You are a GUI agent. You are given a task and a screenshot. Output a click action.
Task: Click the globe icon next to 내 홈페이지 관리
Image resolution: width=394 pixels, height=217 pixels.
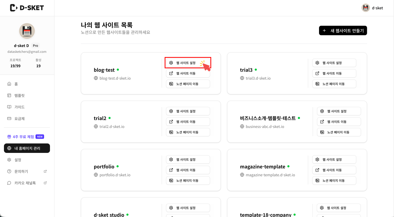(x=9, y=148)
